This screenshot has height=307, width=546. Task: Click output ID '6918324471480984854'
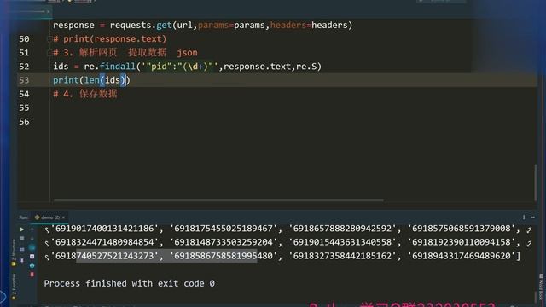pyautogui.click(x=104, y=242)
